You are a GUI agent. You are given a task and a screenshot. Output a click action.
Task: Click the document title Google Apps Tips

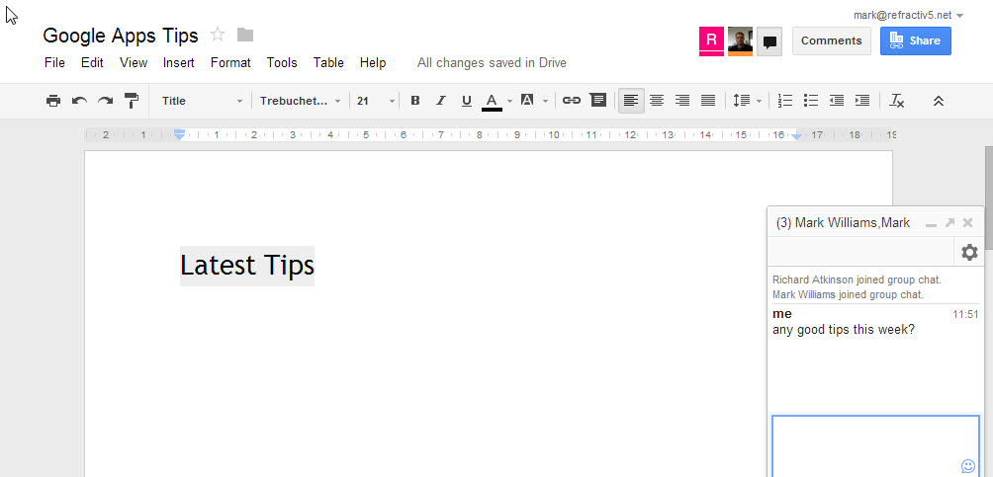click(x=121, y=36)
